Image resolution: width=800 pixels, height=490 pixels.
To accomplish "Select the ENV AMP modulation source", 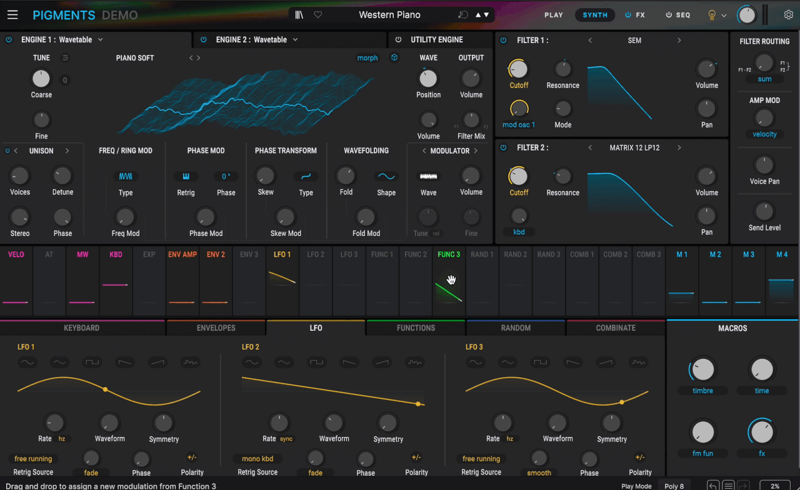I will 182,281.
